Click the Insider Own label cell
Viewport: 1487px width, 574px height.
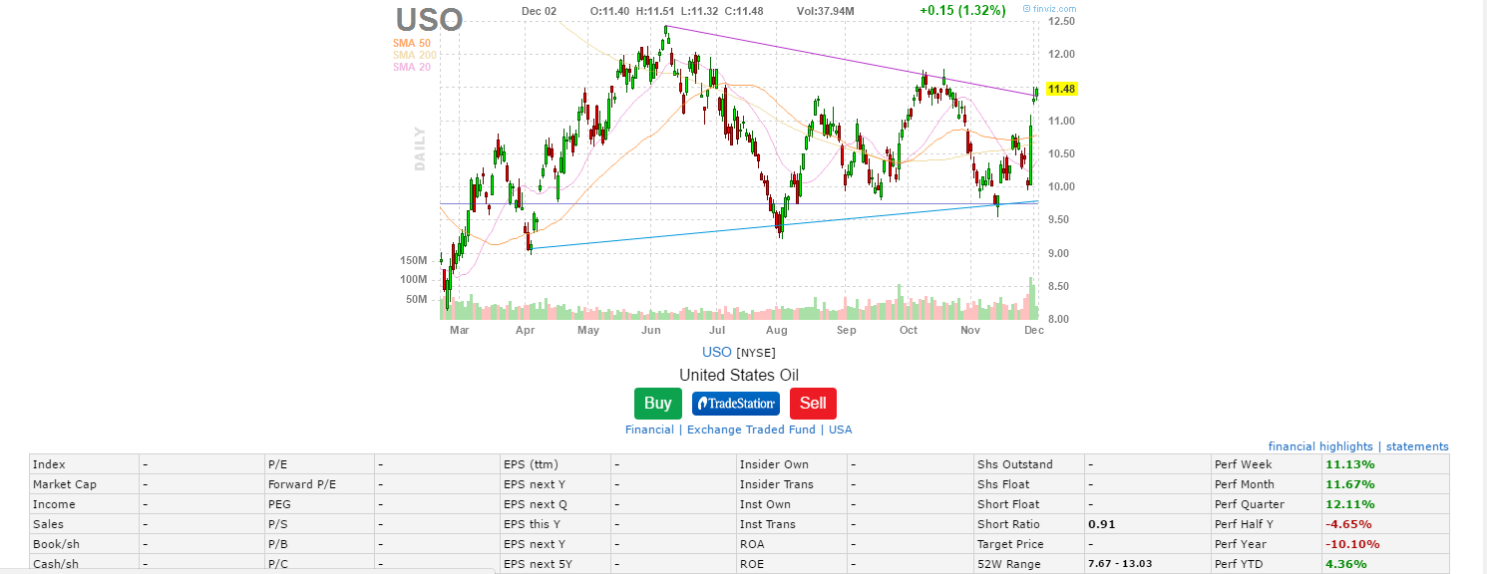(791, 464)
